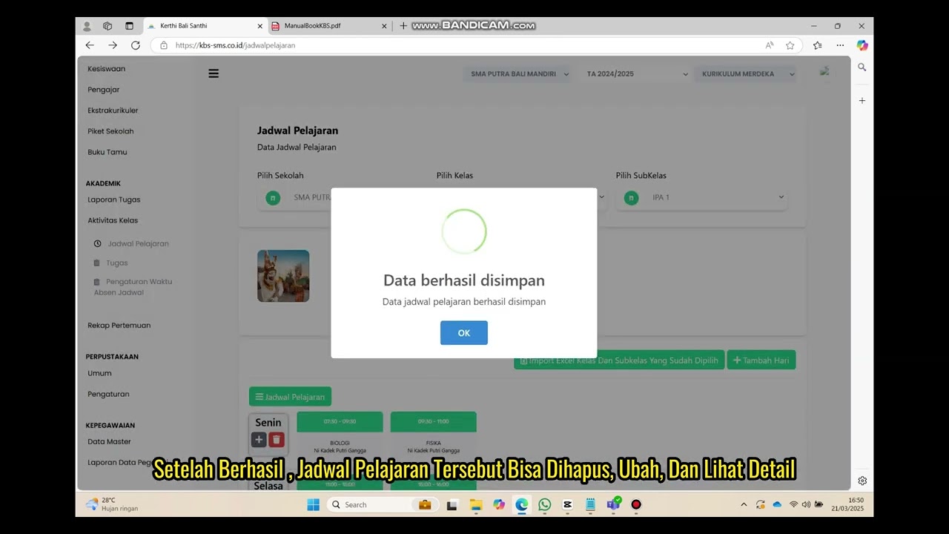Screen dimensions: 949x534
Task: Open Edge sidebar search icon
Action: 862,67
